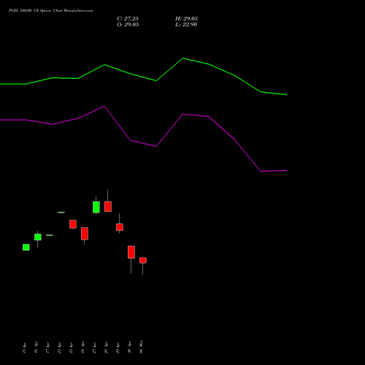Click the 15 Apr date axis label
This screenshot has height=365, width=365.
(24, 347)
